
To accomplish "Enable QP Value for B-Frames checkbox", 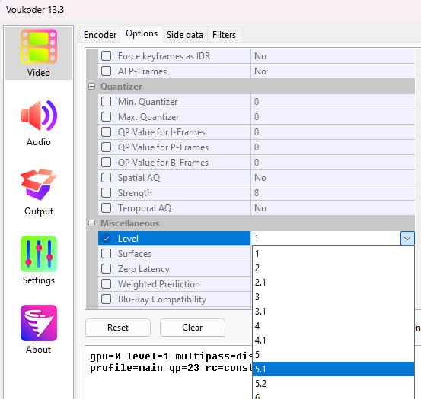I will pos(107,163).
